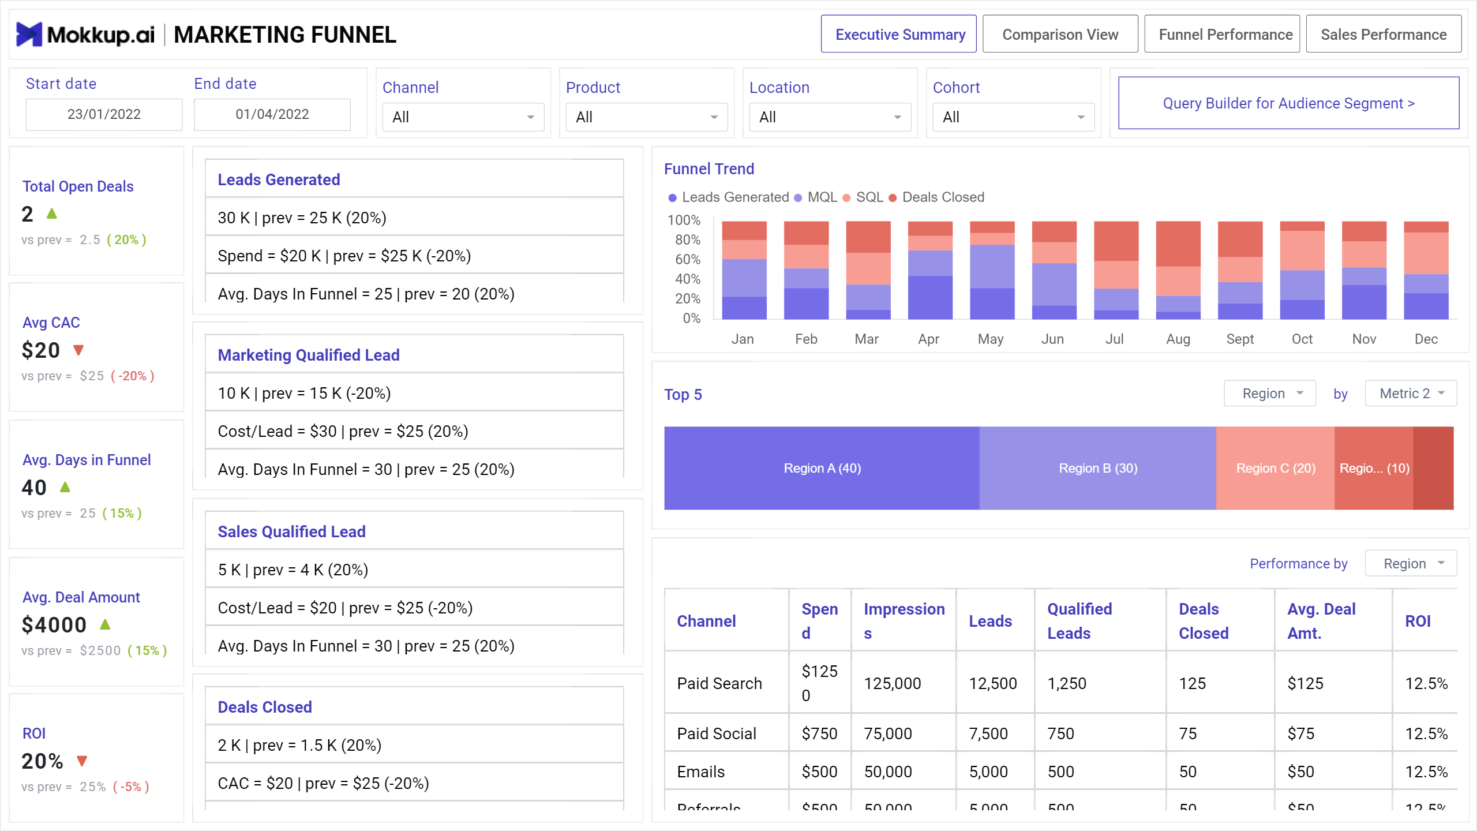Open the Metric 2 dropdown
The image size is (1477, 831).
[1411, 394]
